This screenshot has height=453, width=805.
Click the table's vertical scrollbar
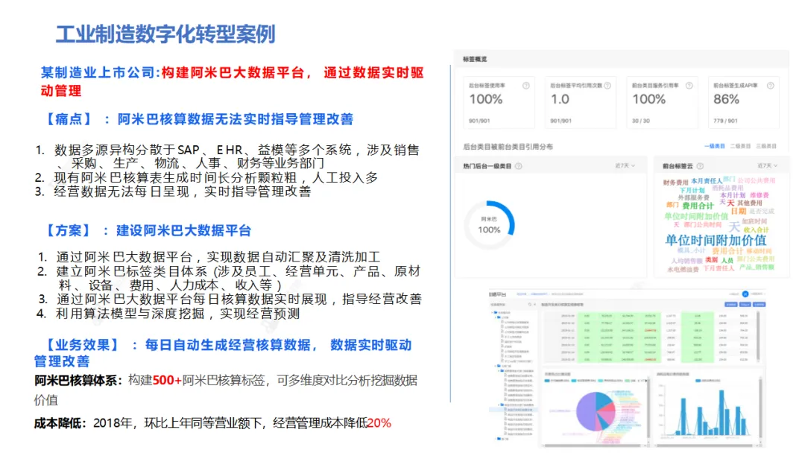coord(758,336)
